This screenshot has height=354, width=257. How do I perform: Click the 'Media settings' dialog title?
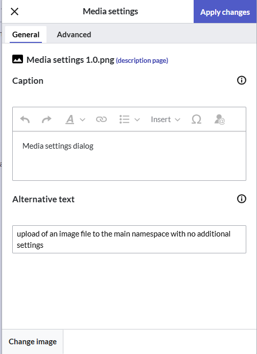pos(110,11)
